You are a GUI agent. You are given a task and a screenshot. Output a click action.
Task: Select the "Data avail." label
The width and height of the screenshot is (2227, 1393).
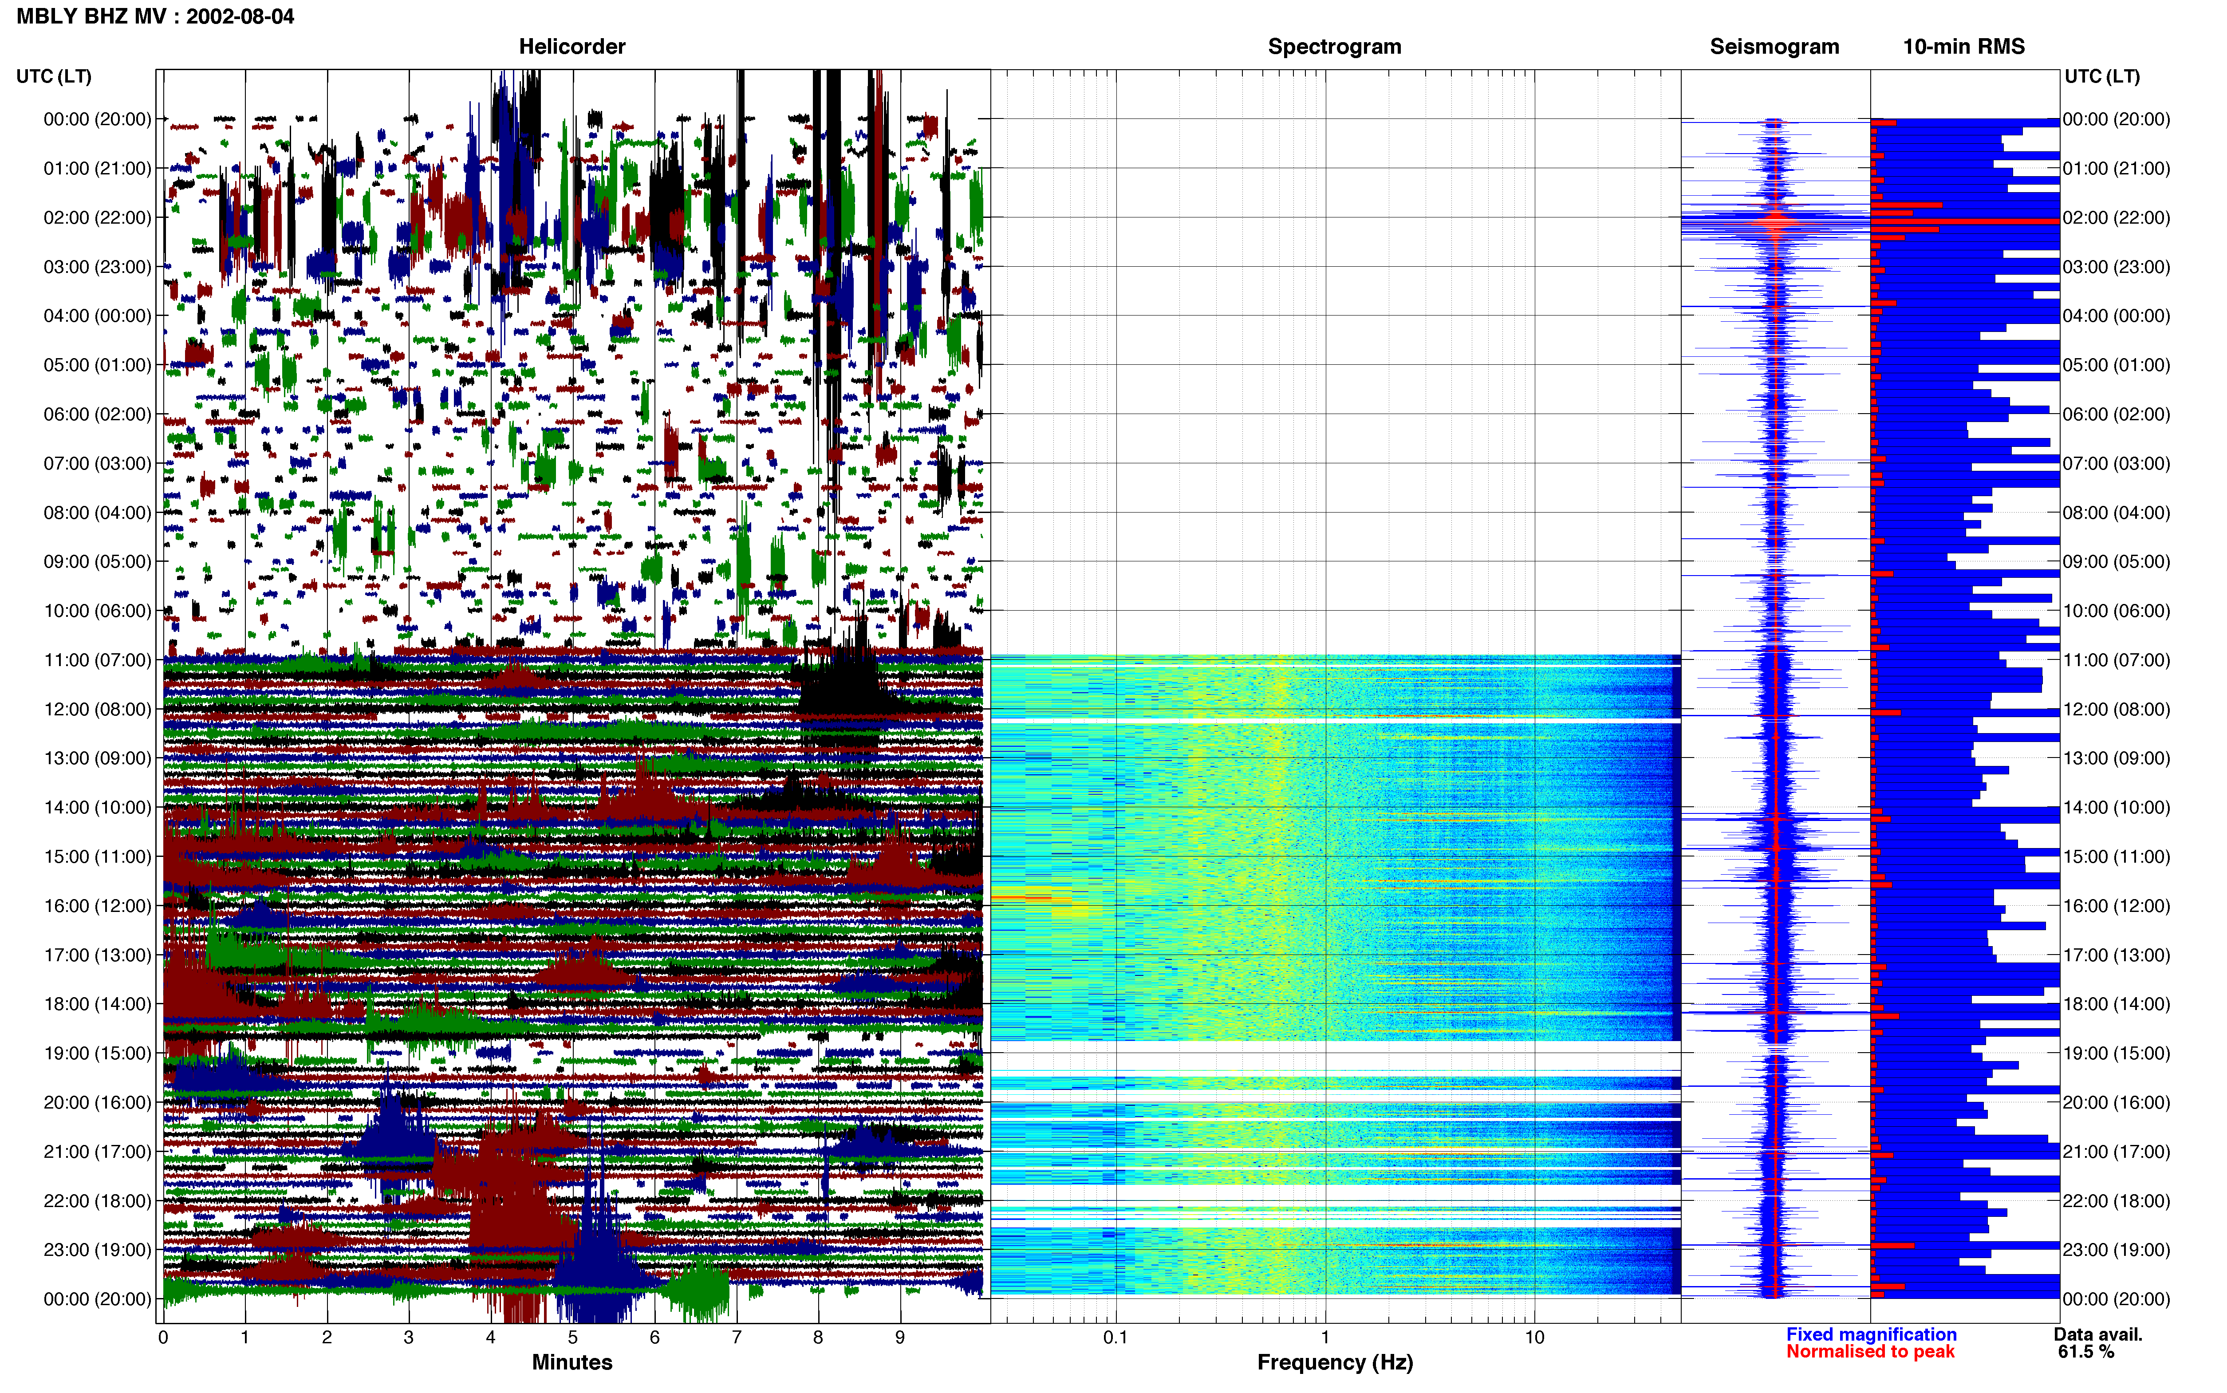2098,1335
